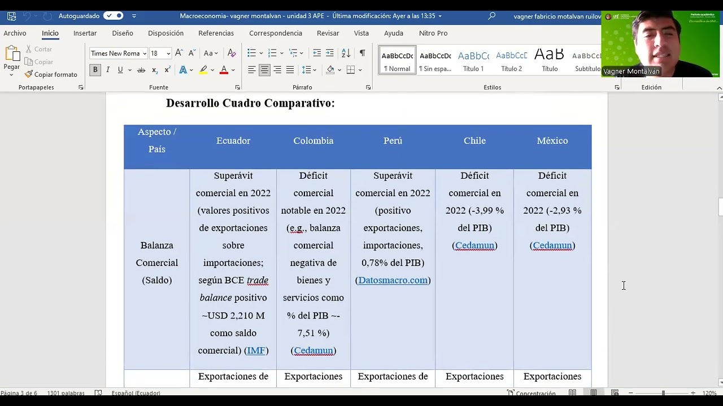Switch to the Diseño tab
The image size is (723, 406).
pos(123,33)
